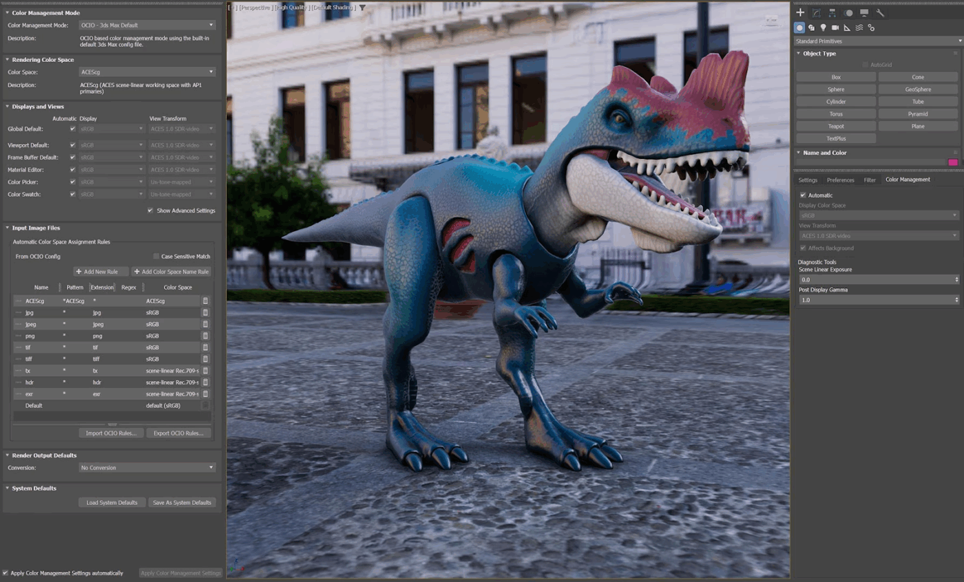Image resolution: width=964 pixels, height=582 pixels.
Task: Collapse the Input Image Files section
Action: tap(7, 227)
